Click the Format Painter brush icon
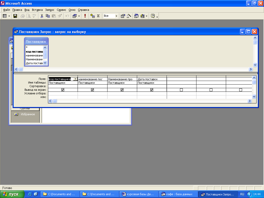The width and height of the screenshot is (264, 198). (x=60, y=16)
